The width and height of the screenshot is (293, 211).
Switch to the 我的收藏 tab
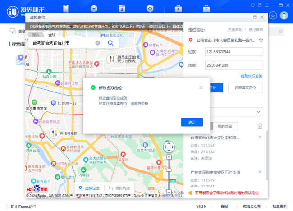(225, 126)
